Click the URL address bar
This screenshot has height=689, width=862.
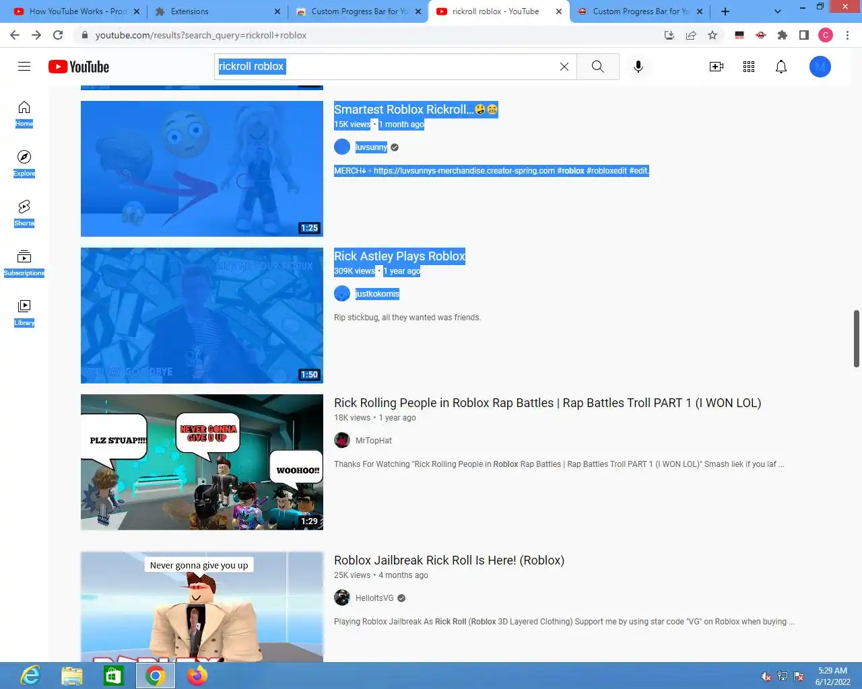pos(367,35)
